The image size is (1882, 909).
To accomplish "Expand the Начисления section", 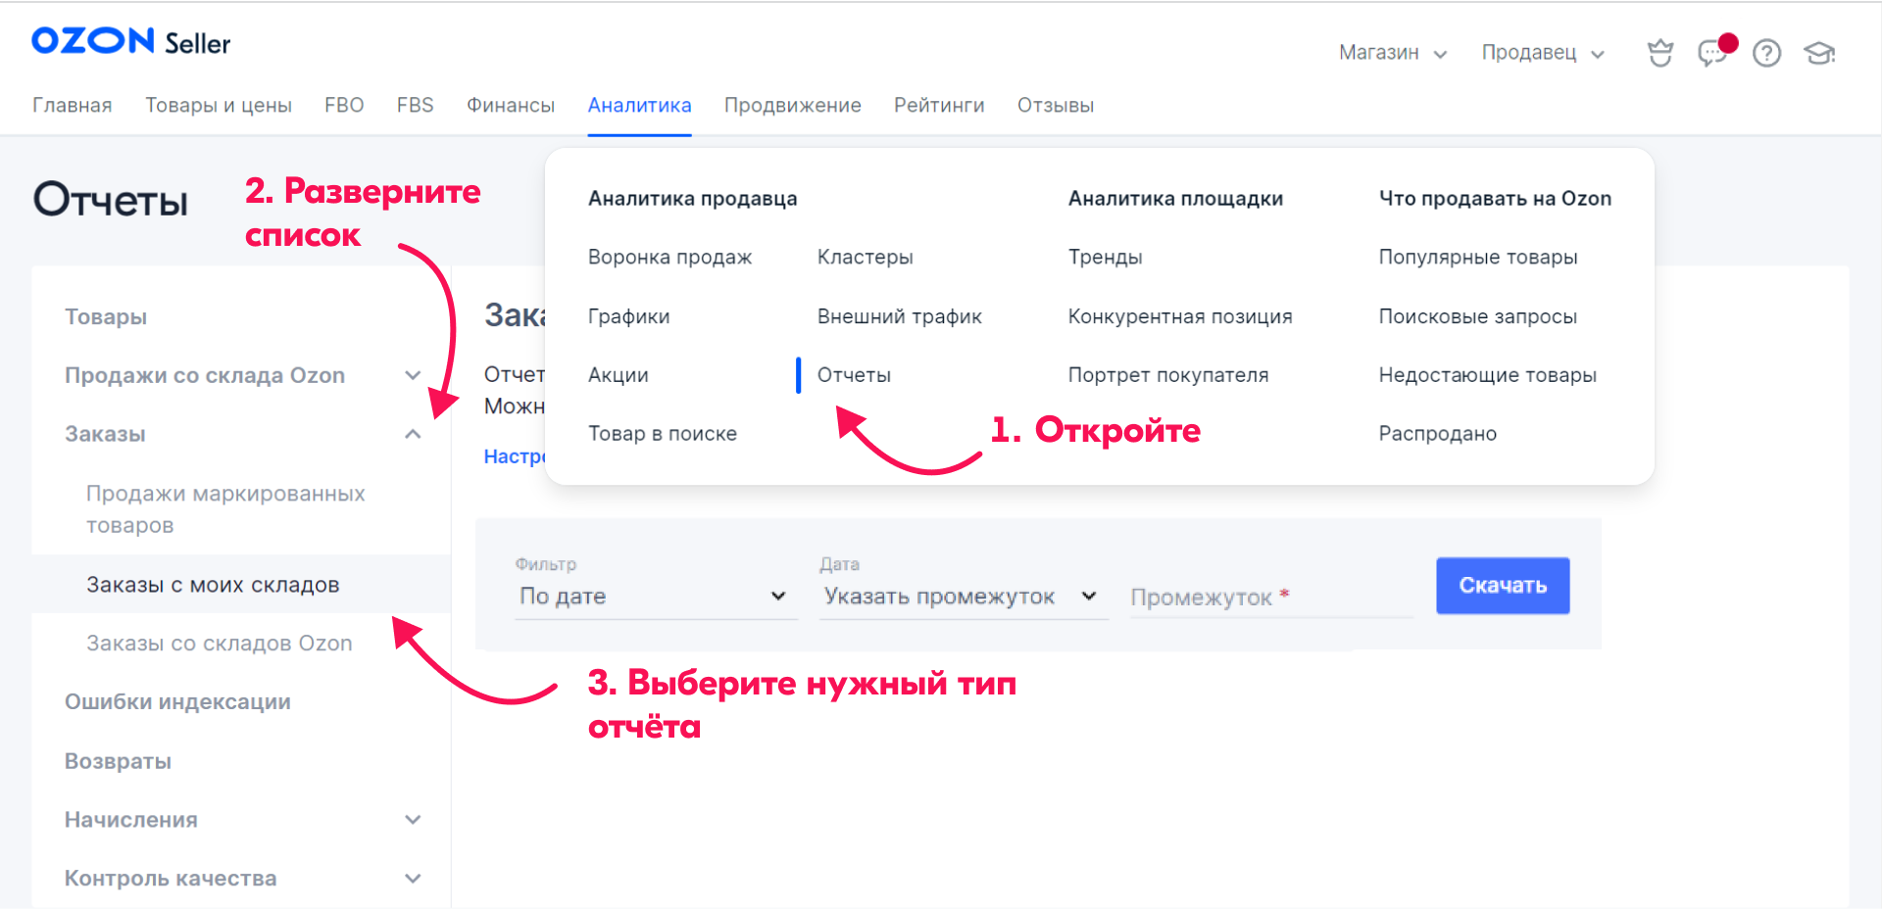I will (x=413, y=820).
